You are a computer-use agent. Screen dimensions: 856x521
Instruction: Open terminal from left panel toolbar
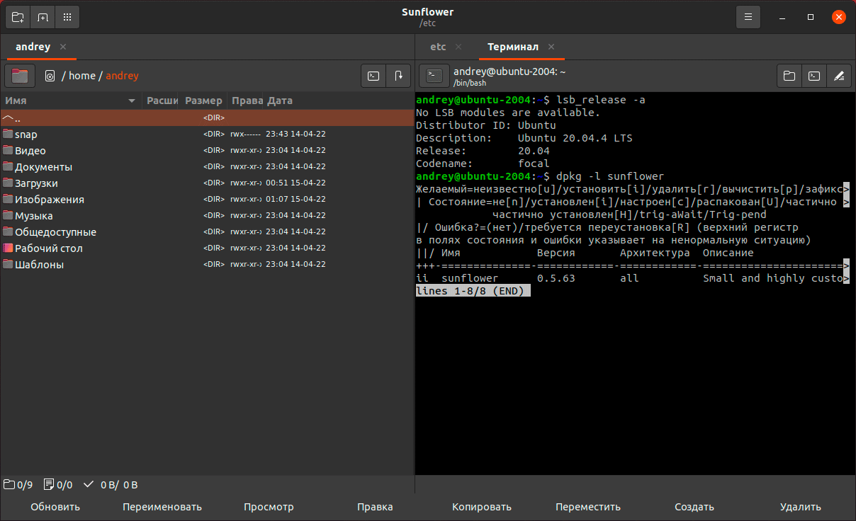pos(373,76)
